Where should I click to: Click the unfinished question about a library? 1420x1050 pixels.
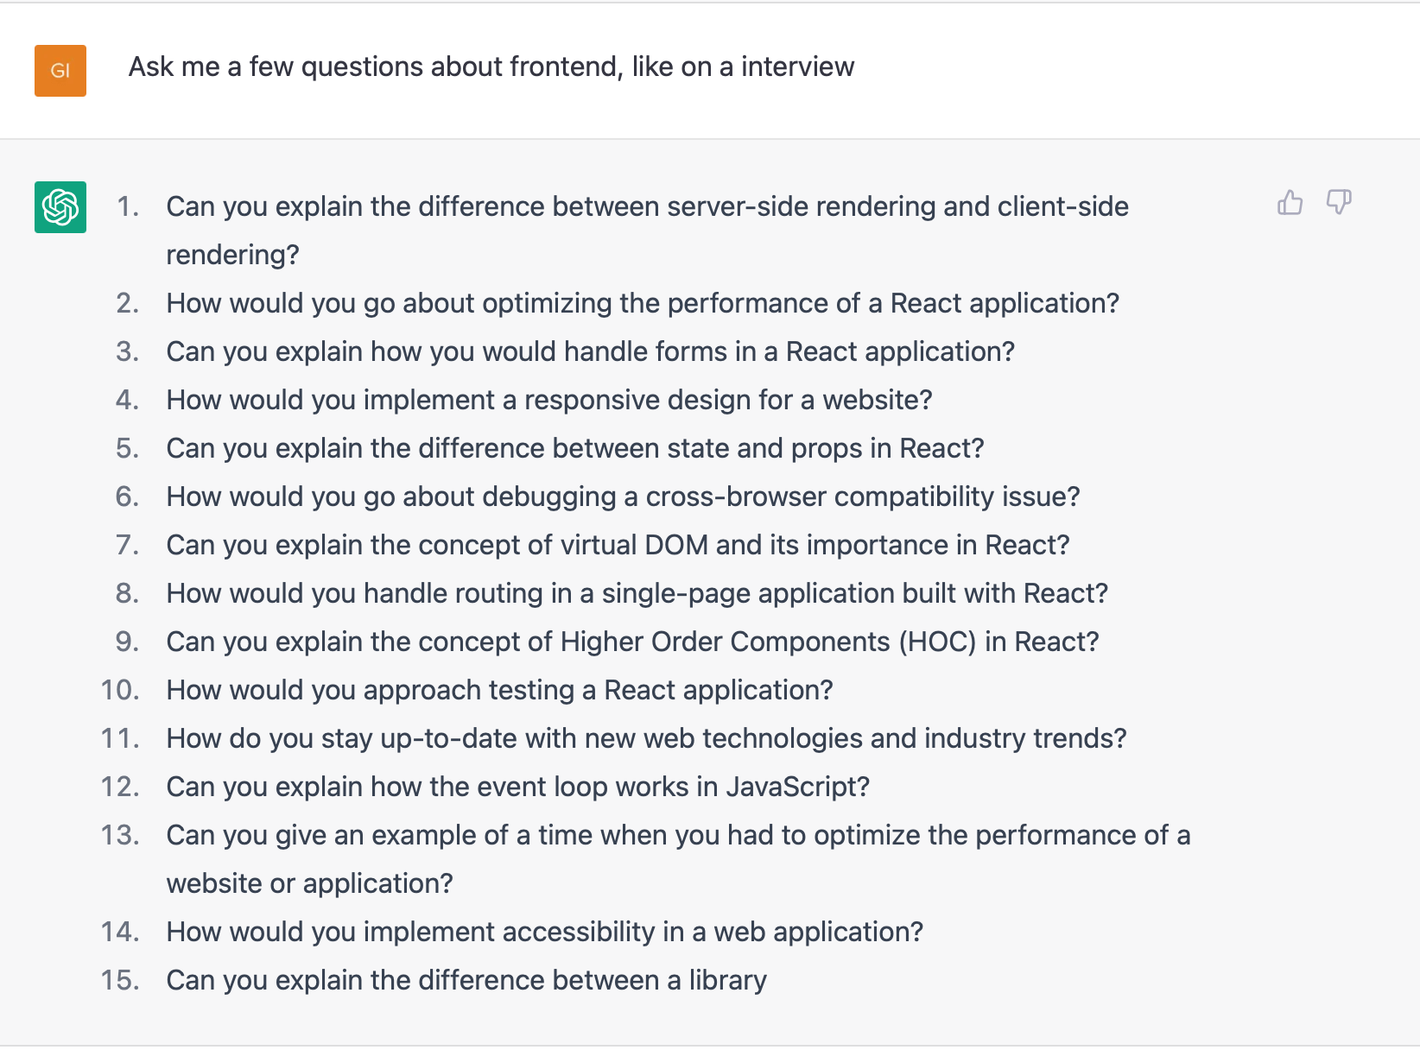[466, 981]
